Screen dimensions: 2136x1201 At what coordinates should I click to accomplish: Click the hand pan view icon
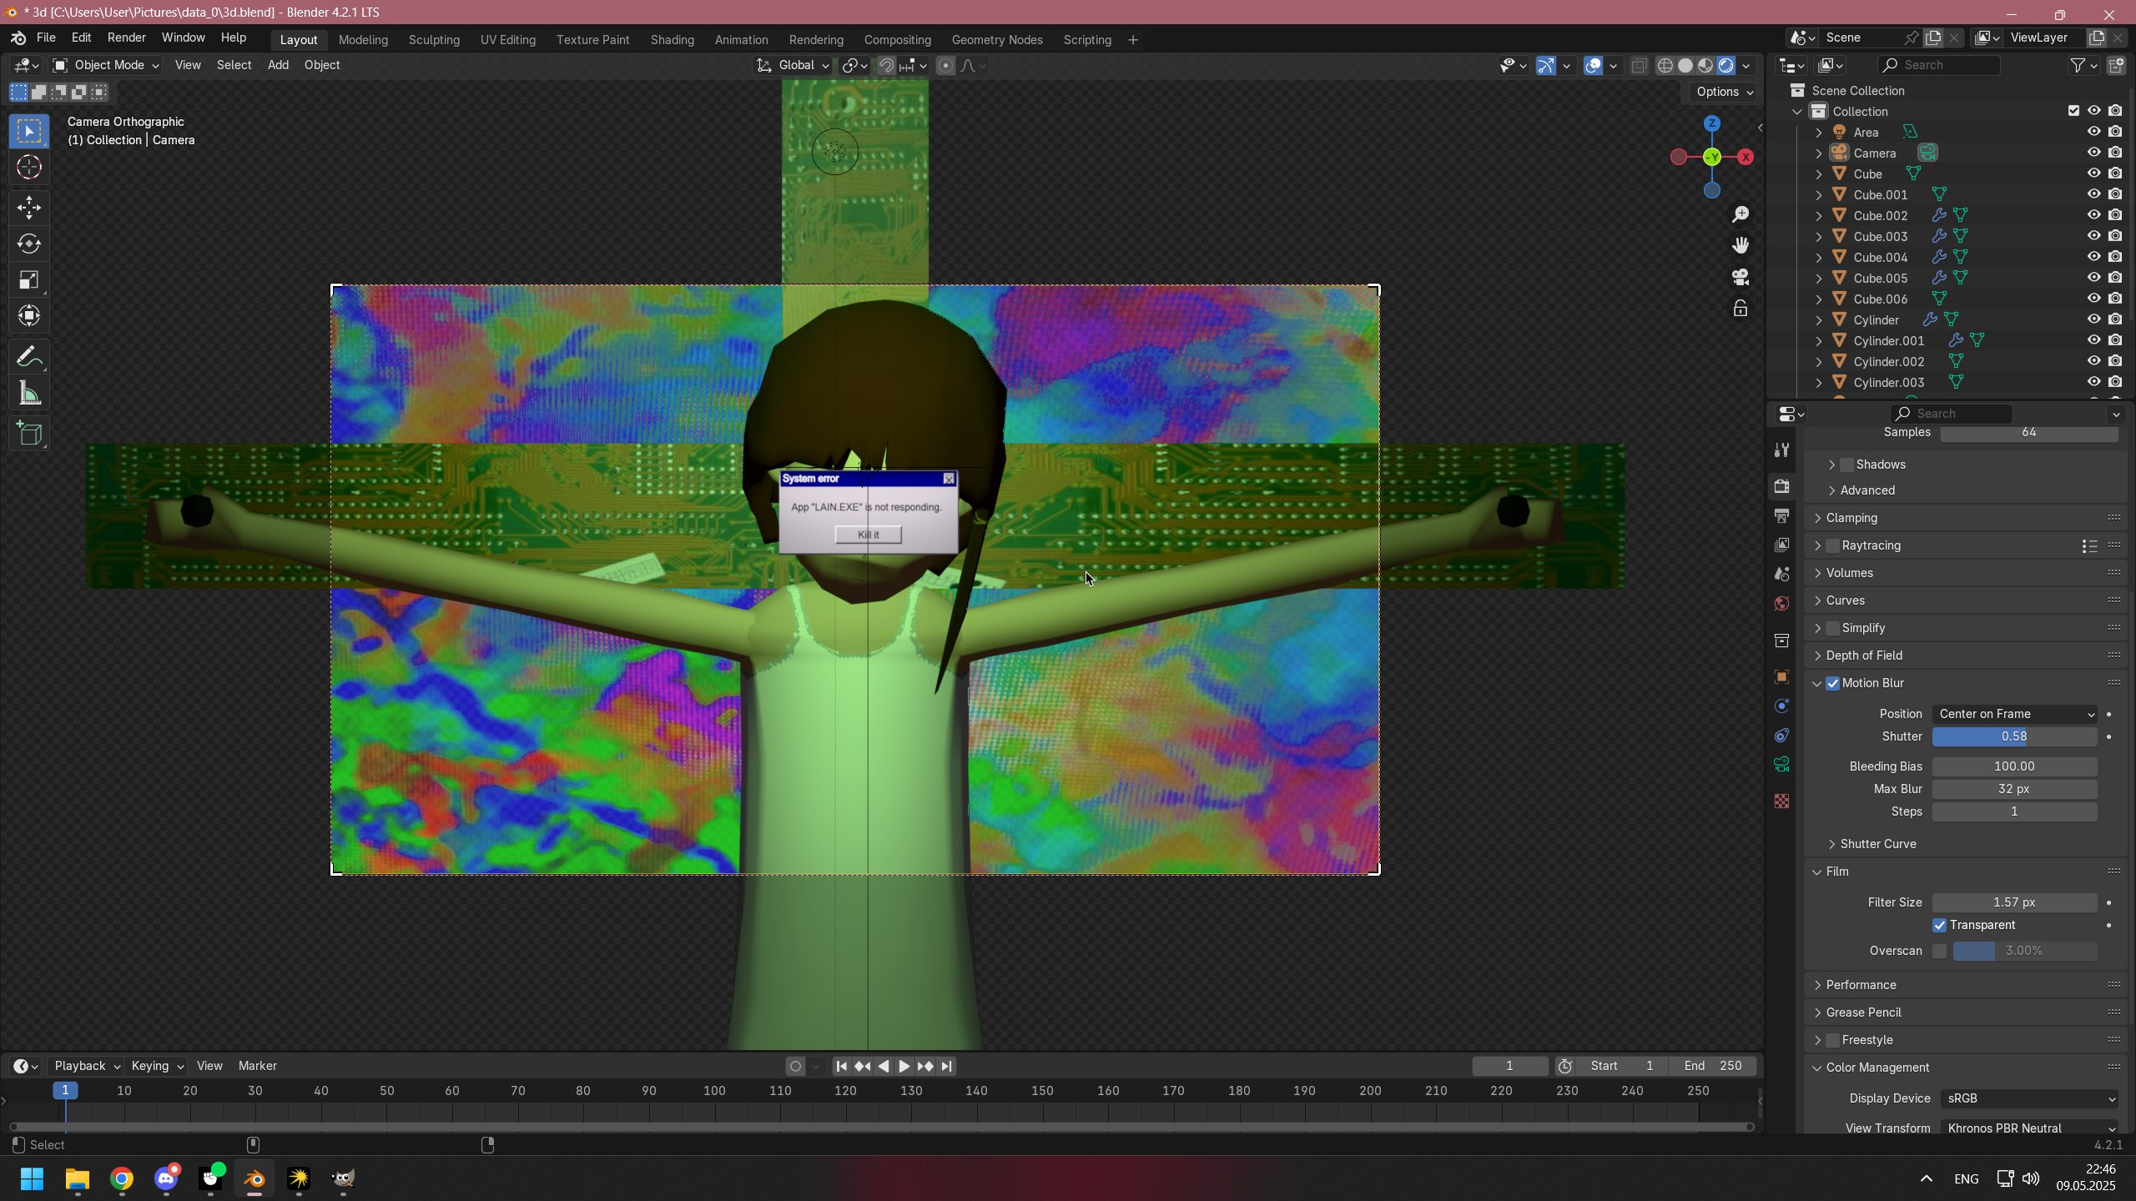coord(1741,245)
